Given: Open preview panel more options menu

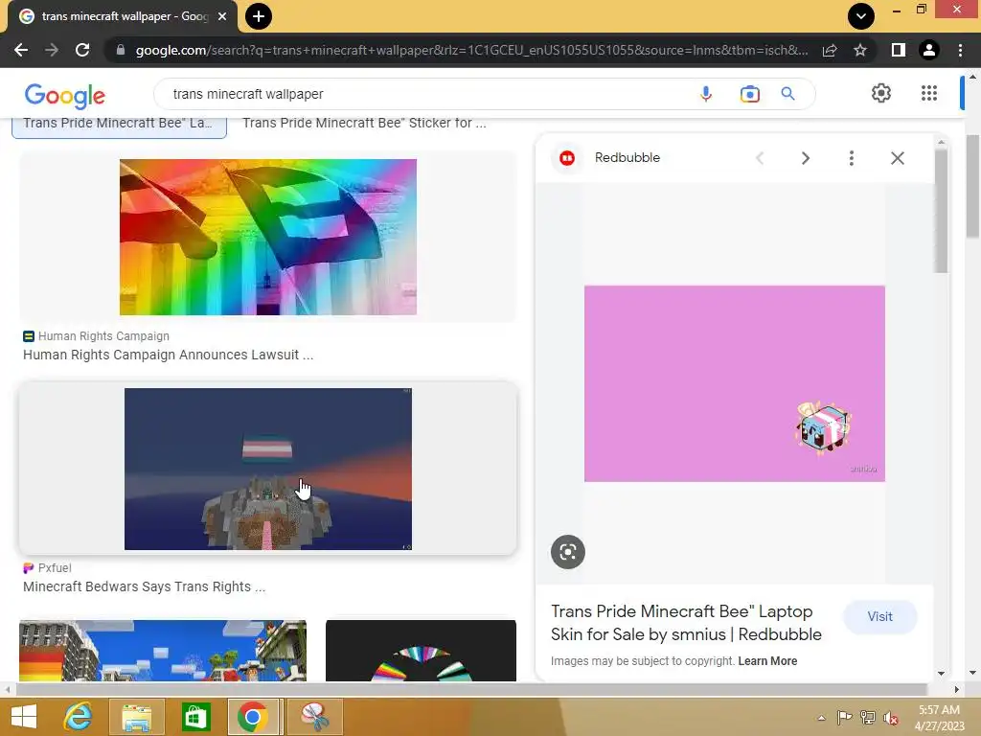Looking at the screenshot, I should tap(851, 158).
